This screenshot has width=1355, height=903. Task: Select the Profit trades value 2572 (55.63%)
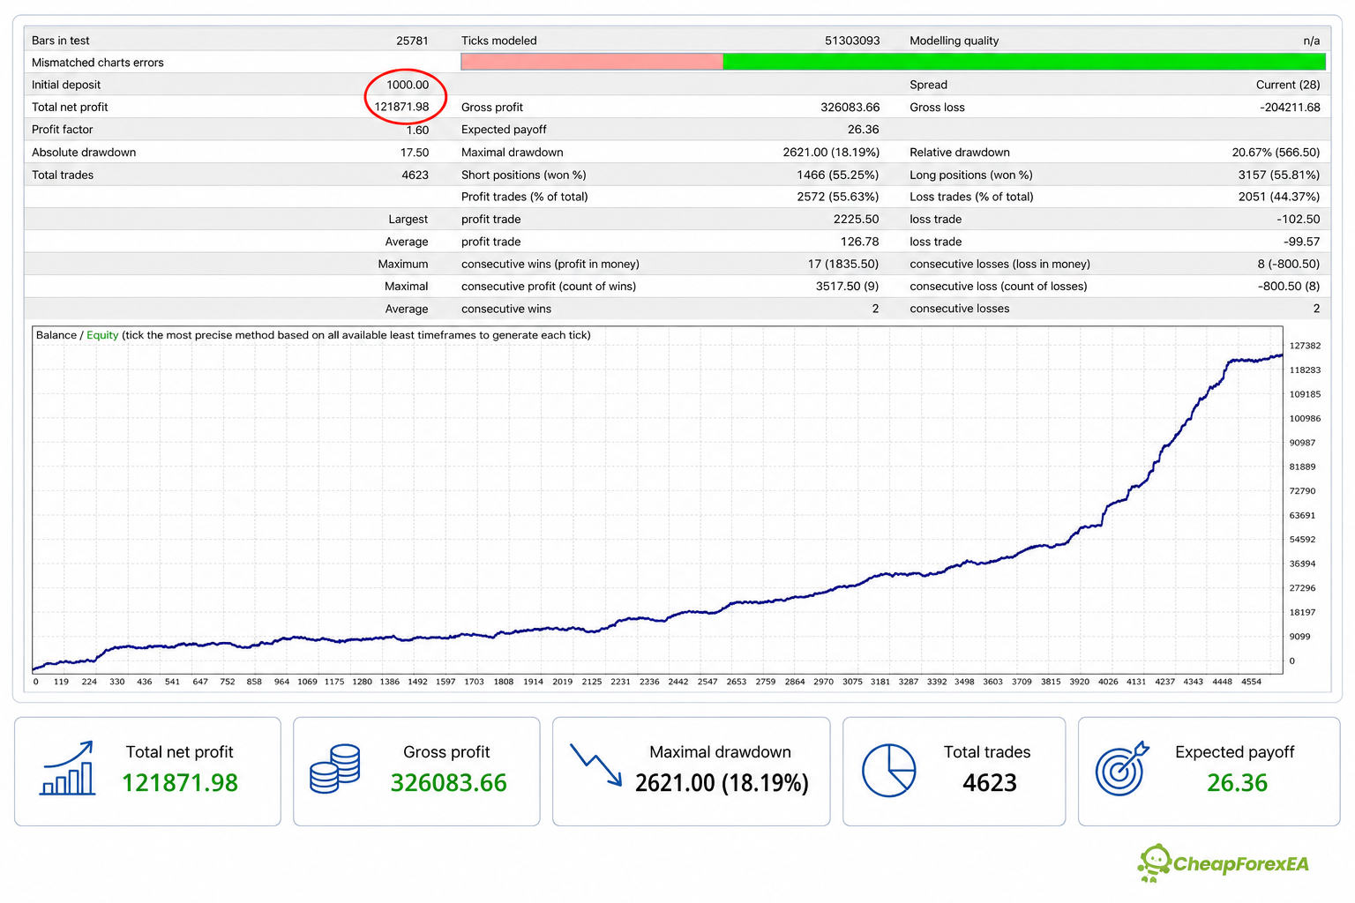[838, 197]
